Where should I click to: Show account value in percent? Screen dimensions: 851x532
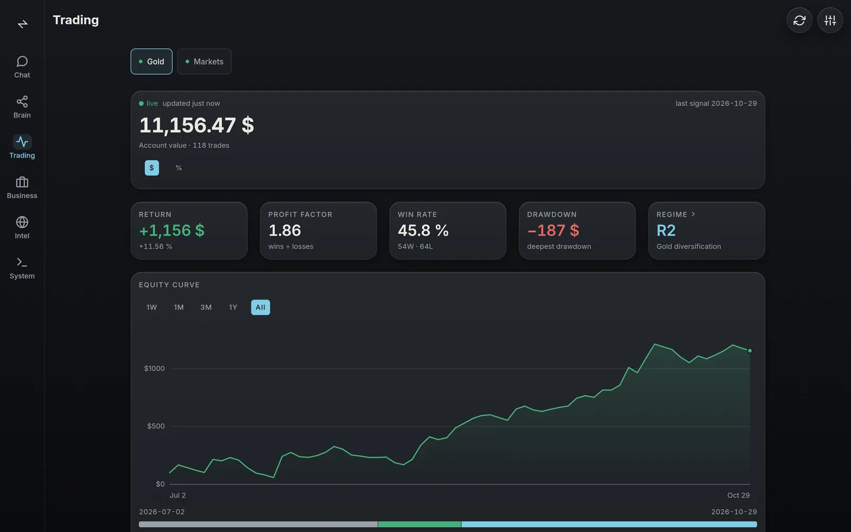coord(179,168)
